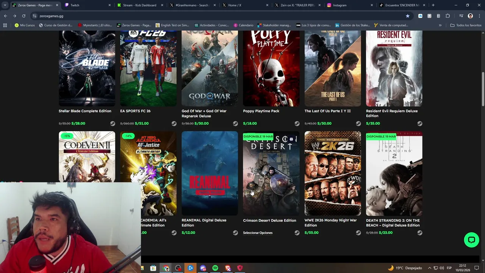This screenshot has height=273, width=485.
Task: Open Stakeholder manag... bookmark
Action: click(274, 25)
